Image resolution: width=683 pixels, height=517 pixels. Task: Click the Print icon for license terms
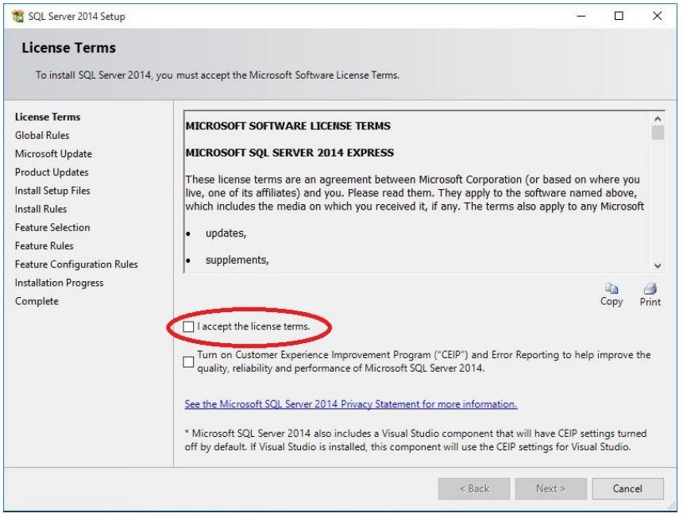(x=650, y=288)
